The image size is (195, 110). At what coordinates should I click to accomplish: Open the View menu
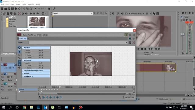12,5
